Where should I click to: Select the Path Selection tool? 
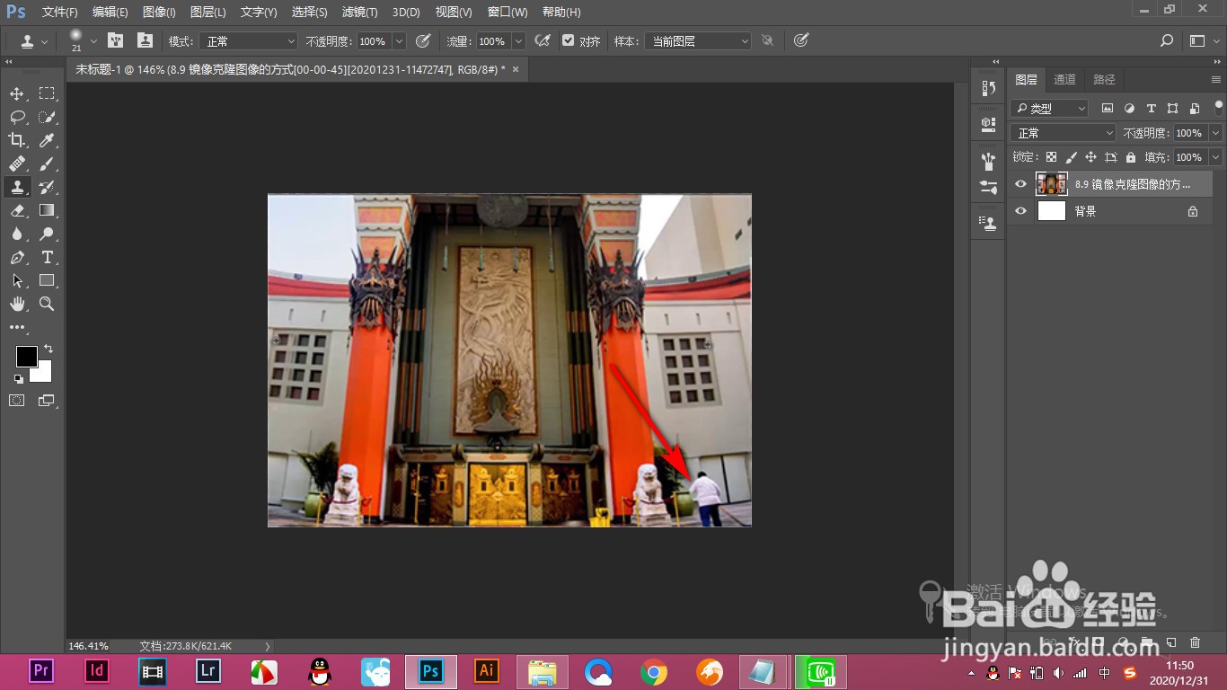click(17, 280)
